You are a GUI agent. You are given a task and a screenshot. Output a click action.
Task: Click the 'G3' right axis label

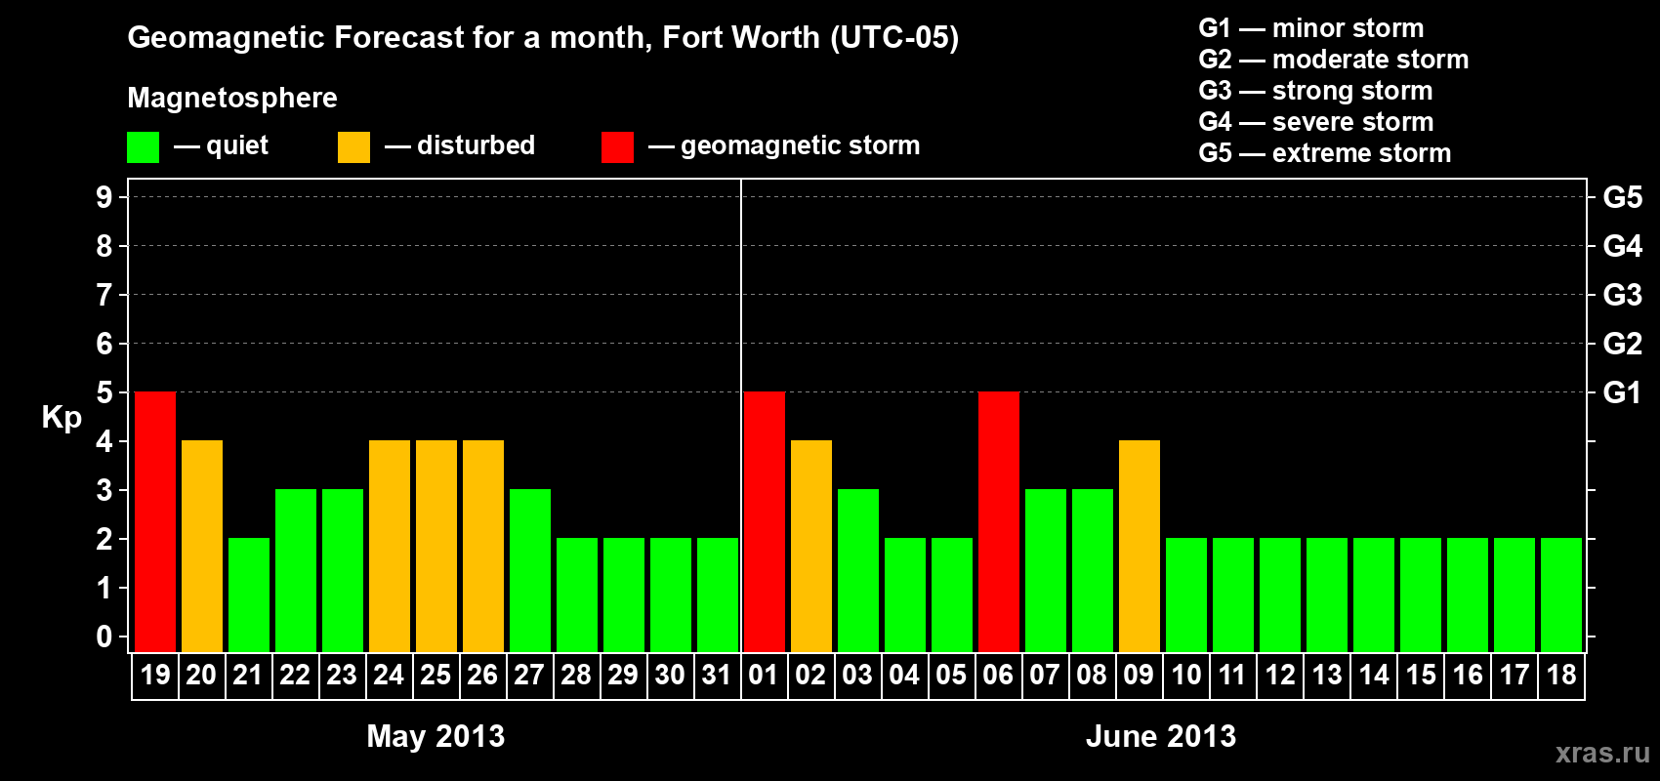tap(1623, 295)
